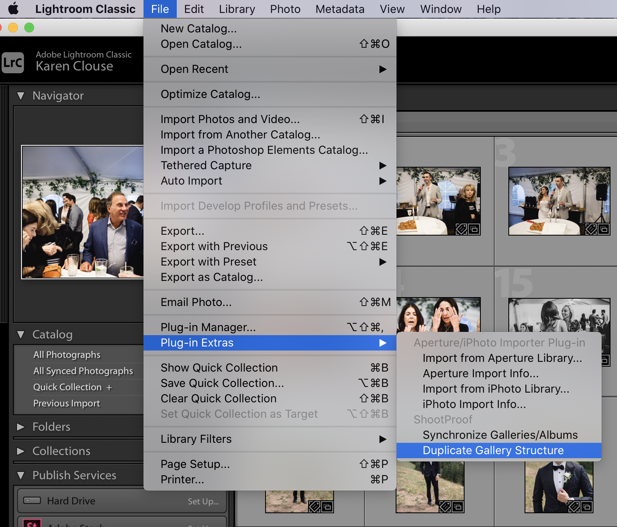Open the Export with Preset submenu
Image resolution: width=617 pixels, height=527 pixels.
click(270, 262)
